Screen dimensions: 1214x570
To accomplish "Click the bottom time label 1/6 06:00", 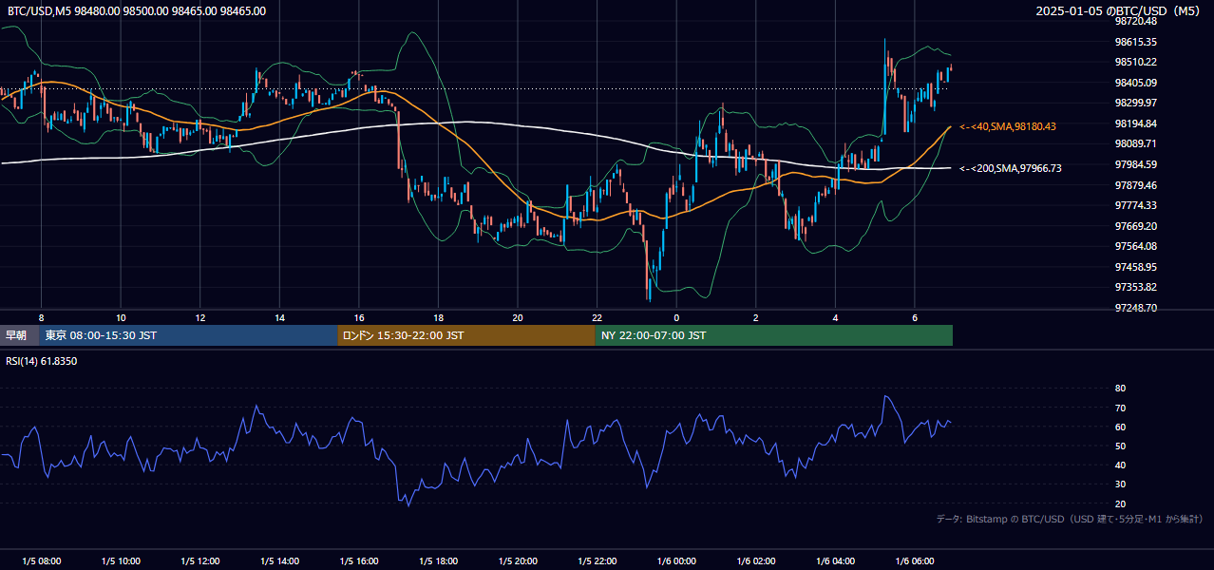I will pos(915,561).
